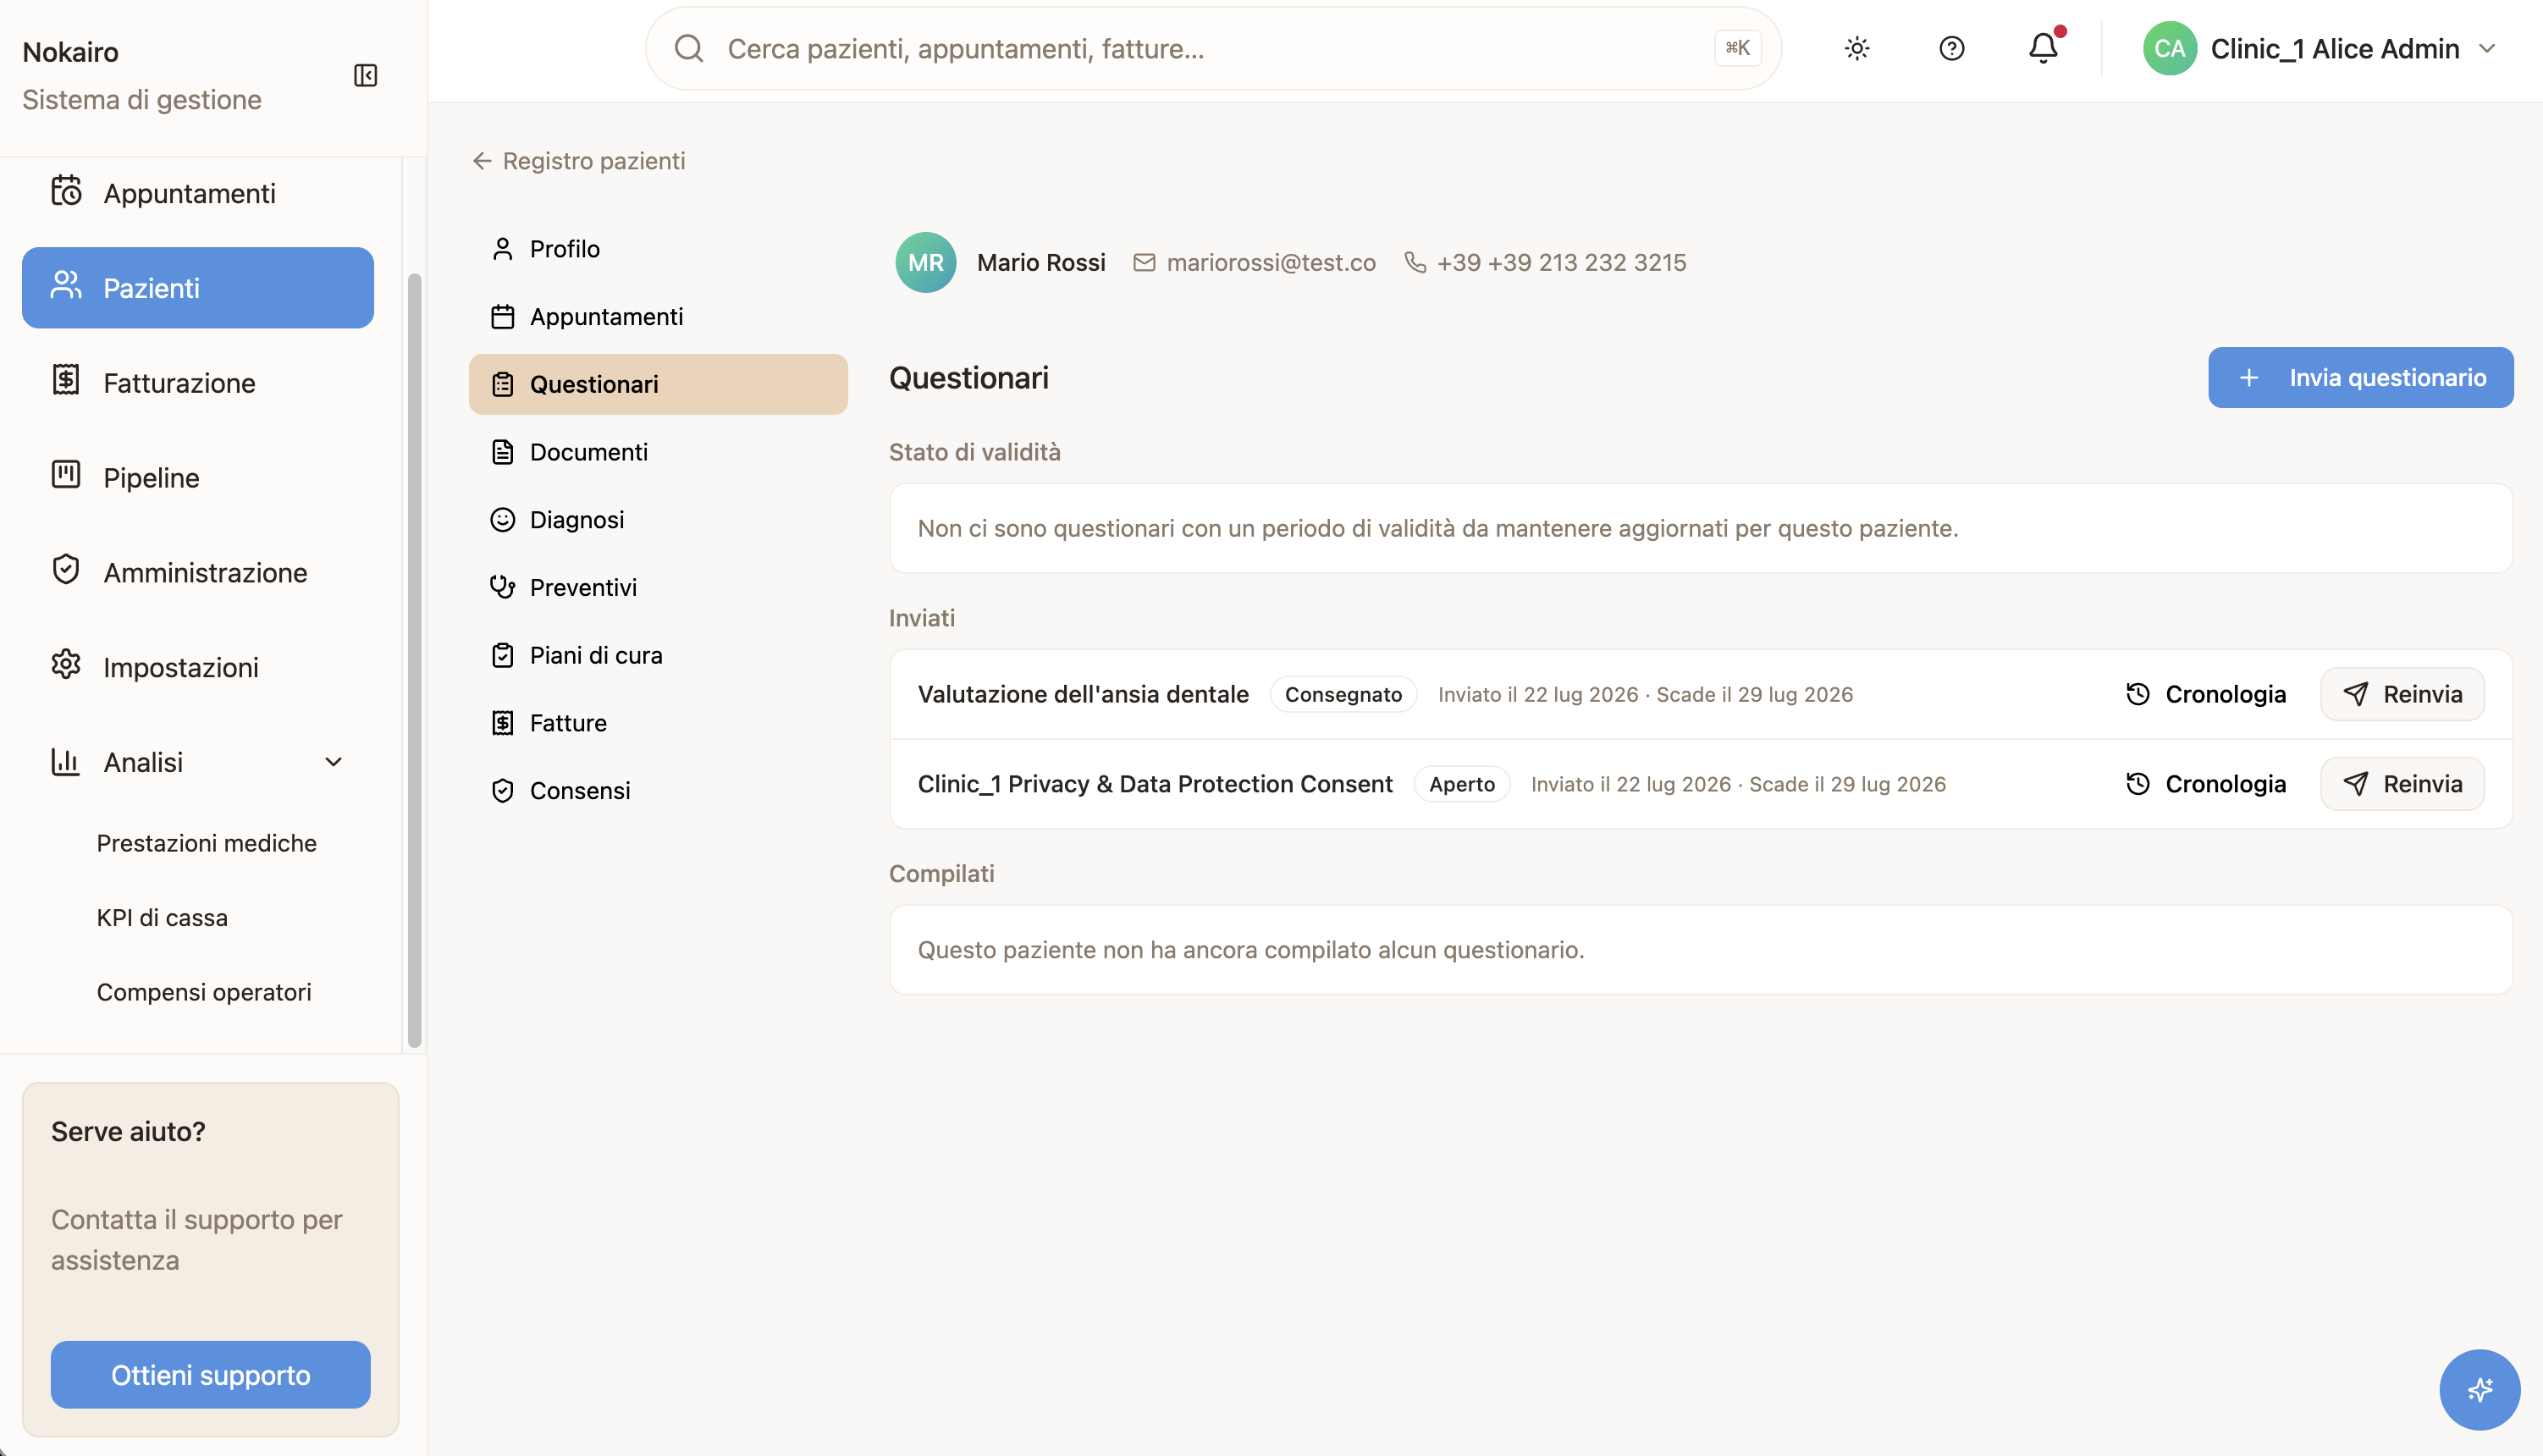Click the Analisi bar chart icon
The image size is (2543, 1456).
coord(66,761)
